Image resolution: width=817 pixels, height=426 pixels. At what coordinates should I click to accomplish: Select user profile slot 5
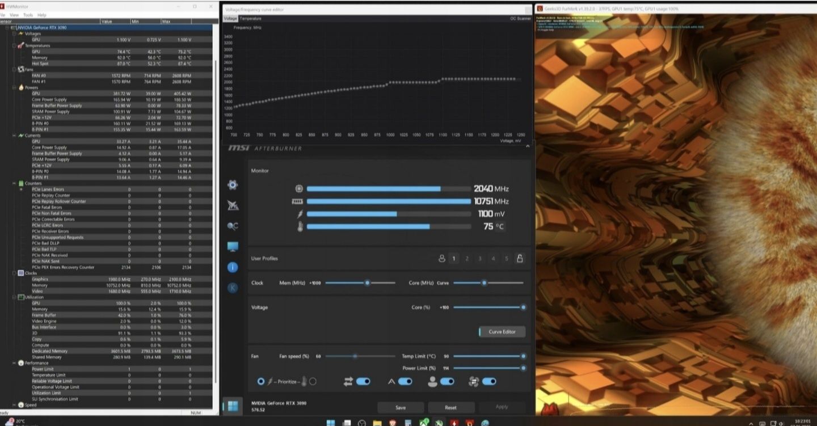click(x=506, y=259)
